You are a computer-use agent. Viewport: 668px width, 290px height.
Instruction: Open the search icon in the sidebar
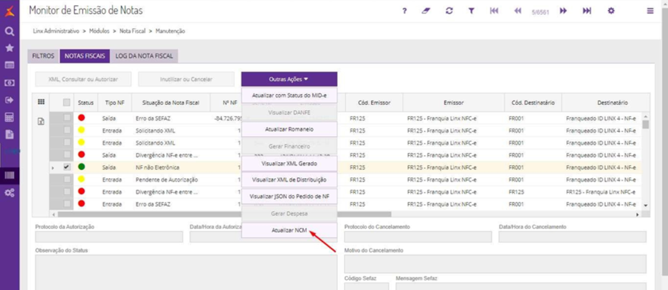pos(9,31)
